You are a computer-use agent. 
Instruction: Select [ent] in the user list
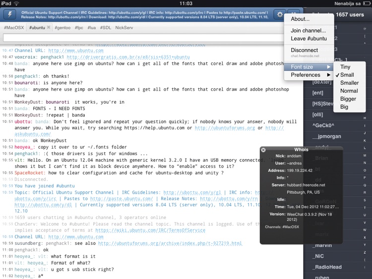click(x=317, y=93)
